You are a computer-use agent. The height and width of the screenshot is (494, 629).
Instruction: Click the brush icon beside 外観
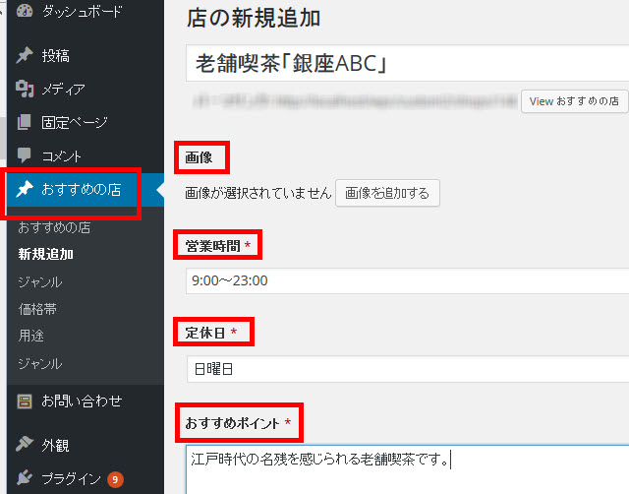tap(25, 444)
